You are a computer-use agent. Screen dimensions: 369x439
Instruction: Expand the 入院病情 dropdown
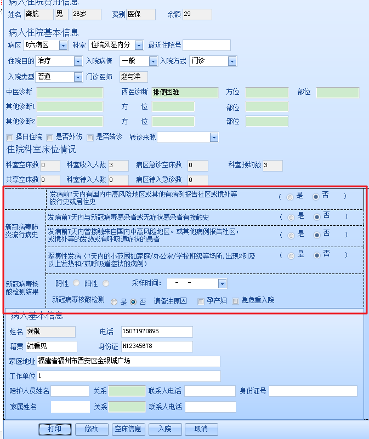[153, 61]
